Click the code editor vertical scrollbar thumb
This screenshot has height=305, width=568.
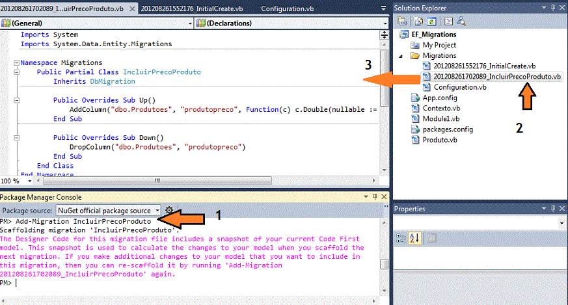tap(384, 78)
